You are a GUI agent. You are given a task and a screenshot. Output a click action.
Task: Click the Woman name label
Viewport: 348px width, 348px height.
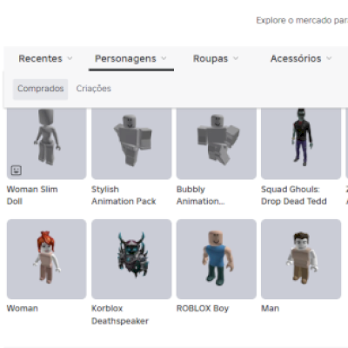(x=23, y=308)
